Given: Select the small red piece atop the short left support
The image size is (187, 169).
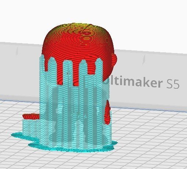Looking at the screenshot, I should tap(31, 116).
